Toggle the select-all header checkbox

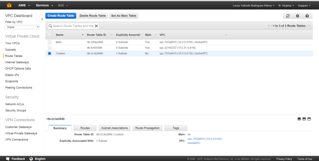(x=50, y=35)
